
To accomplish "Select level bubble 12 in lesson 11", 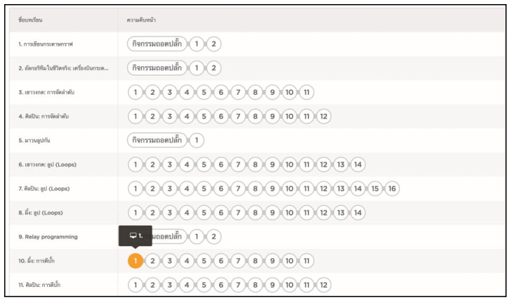I will click(x=323, y=284).
